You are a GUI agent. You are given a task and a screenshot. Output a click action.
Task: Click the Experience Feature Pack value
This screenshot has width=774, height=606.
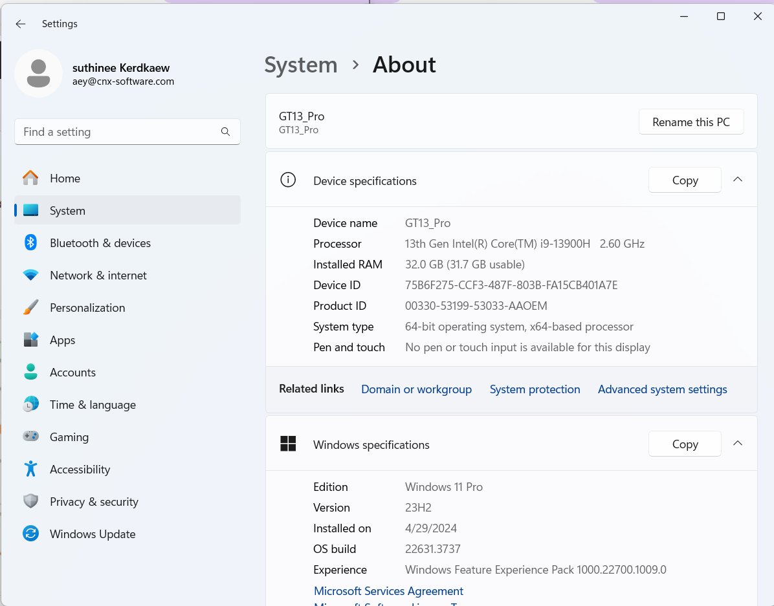(x=536, y=570)
